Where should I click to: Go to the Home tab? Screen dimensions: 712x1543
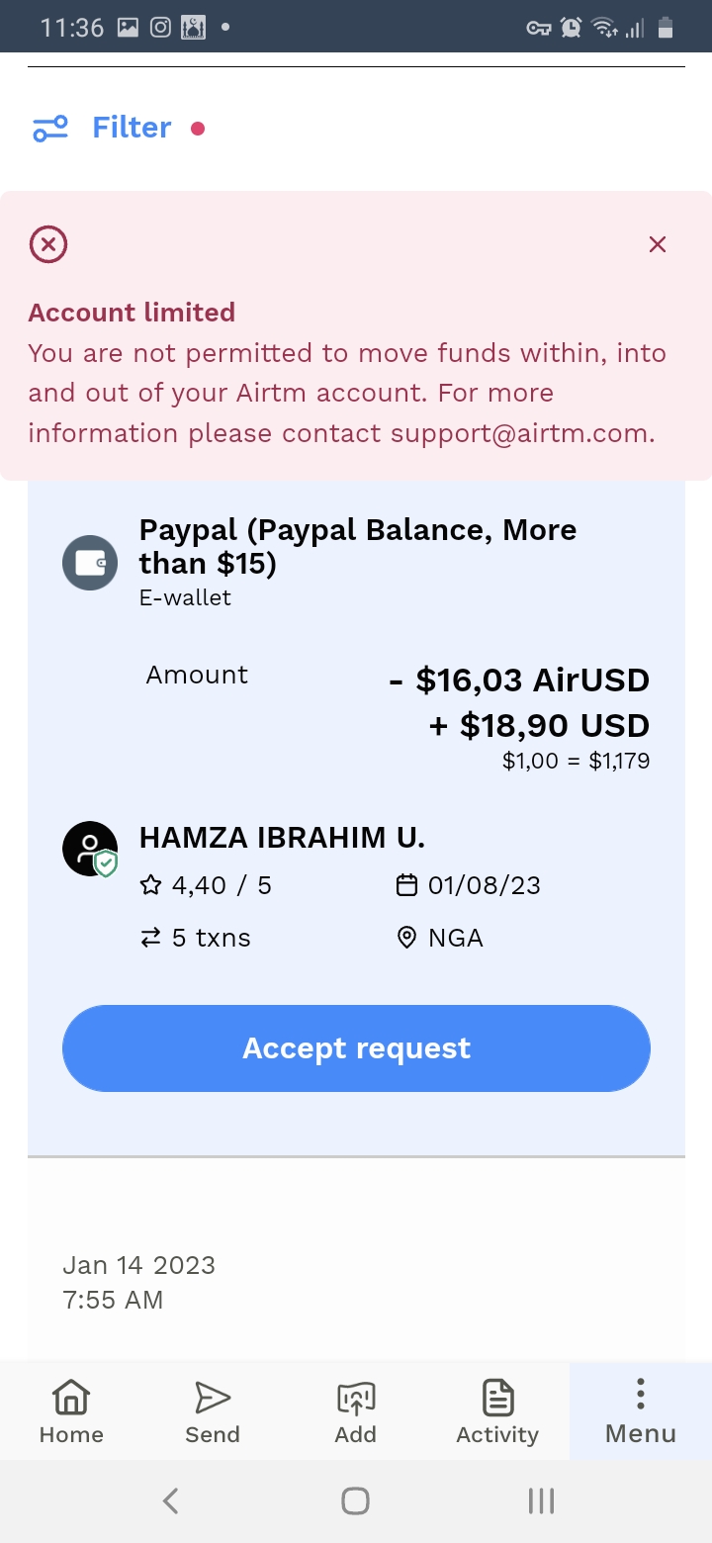click(x=71, y=1411)
